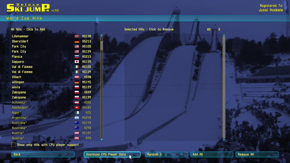Select Val di Fiemme with HS106

point(52,67)
